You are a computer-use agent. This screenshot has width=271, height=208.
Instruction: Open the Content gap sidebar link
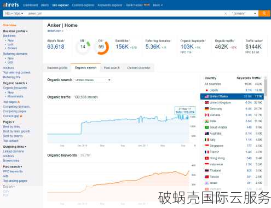(11, 116)
